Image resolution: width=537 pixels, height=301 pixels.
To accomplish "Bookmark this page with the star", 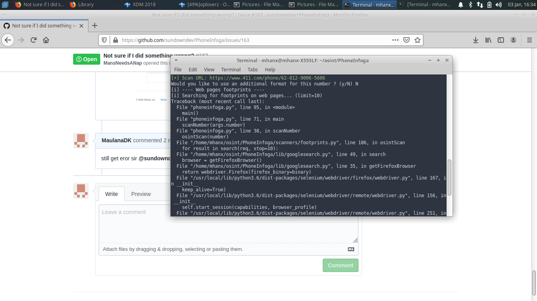I will click(x=417, y=40).
